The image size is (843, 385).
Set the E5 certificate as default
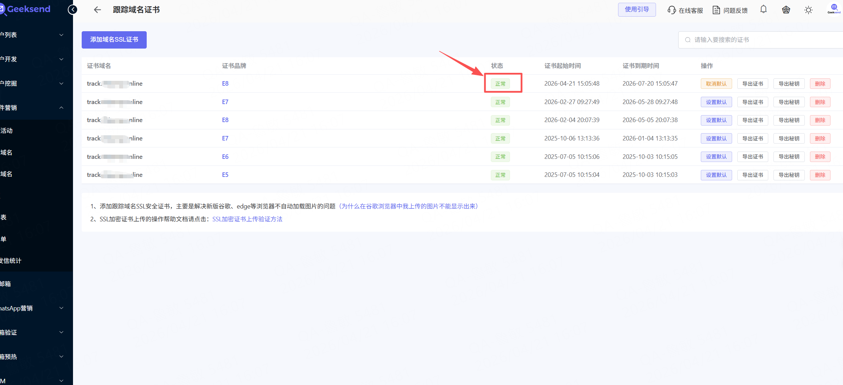[716, 175]
